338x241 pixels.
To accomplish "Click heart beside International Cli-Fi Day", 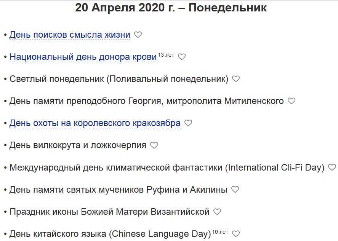I will 332,167.
